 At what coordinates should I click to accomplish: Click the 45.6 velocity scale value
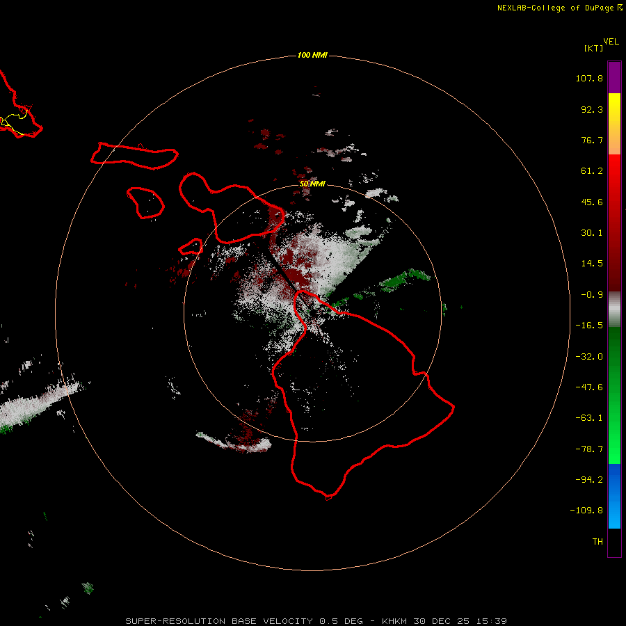[x=592, y=202]
